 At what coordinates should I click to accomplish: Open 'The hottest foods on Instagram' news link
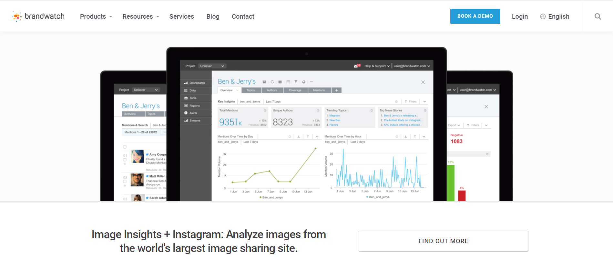403,120
